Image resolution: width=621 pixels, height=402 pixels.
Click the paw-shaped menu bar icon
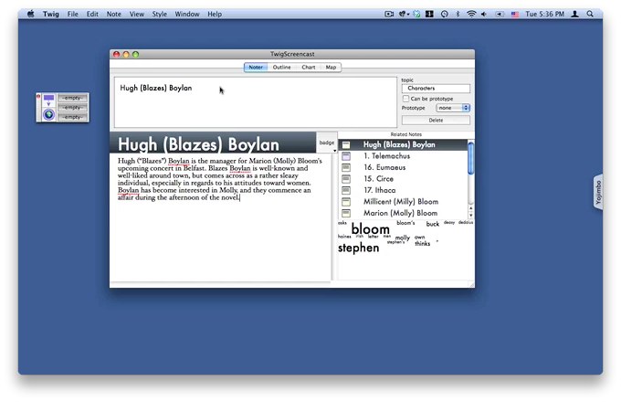[404, 14]
